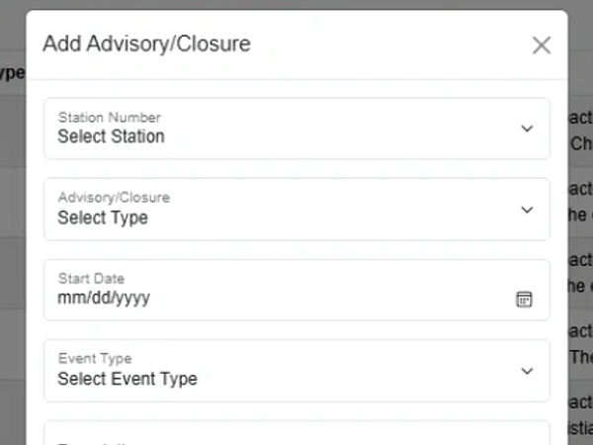Click the Advisory/Closure field label

point(114,198)
